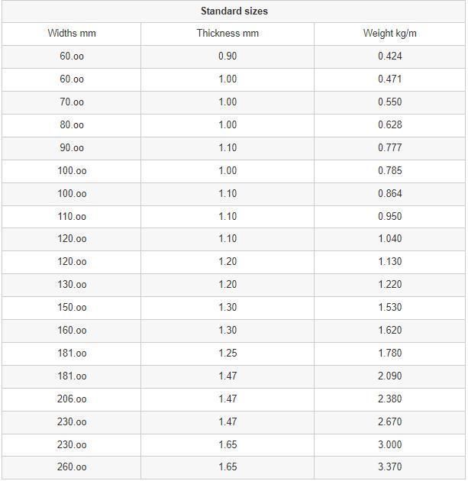Select the Thickness mm column header
This screenshot has height=481, width=468.
[x=228, y=33]
